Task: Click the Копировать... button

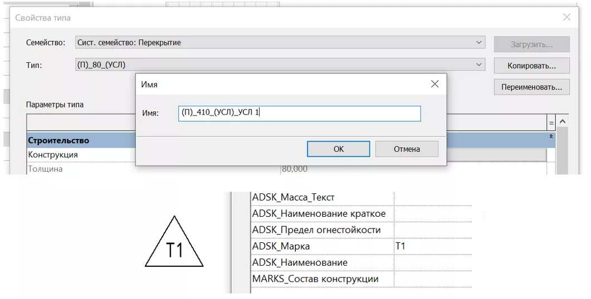Action: click(x=531, y=66)
